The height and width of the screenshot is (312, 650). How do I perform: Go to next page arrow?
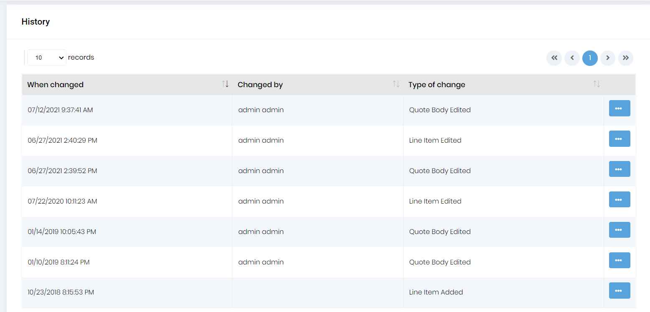point(608,58)
